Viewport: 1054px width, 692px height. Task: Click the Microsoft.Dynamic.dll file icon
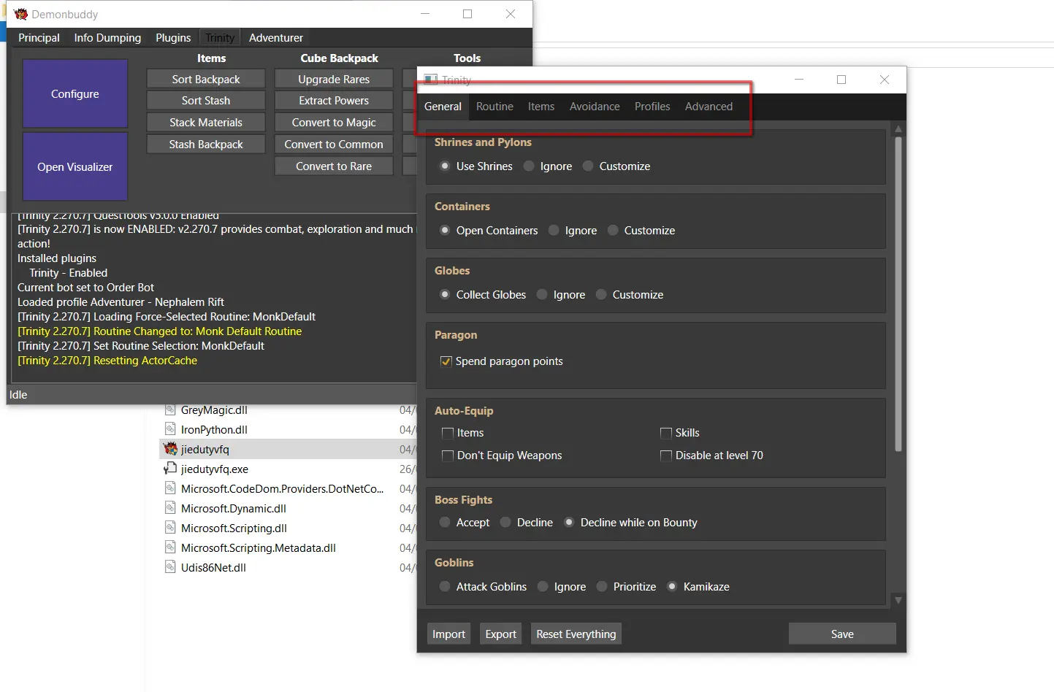click(171, 508)
